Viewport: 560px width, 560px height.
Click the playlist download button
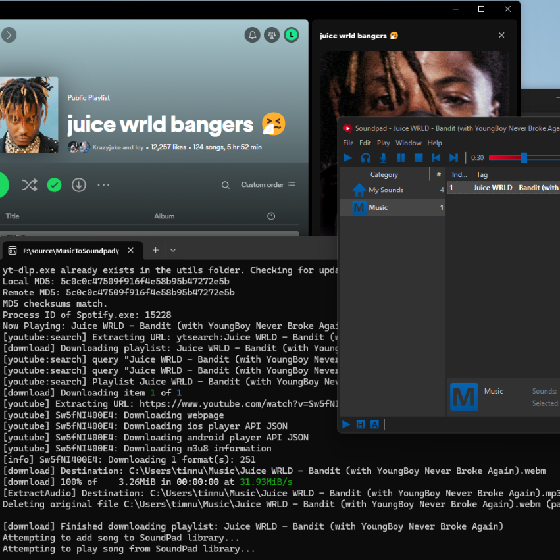(79, 185)
